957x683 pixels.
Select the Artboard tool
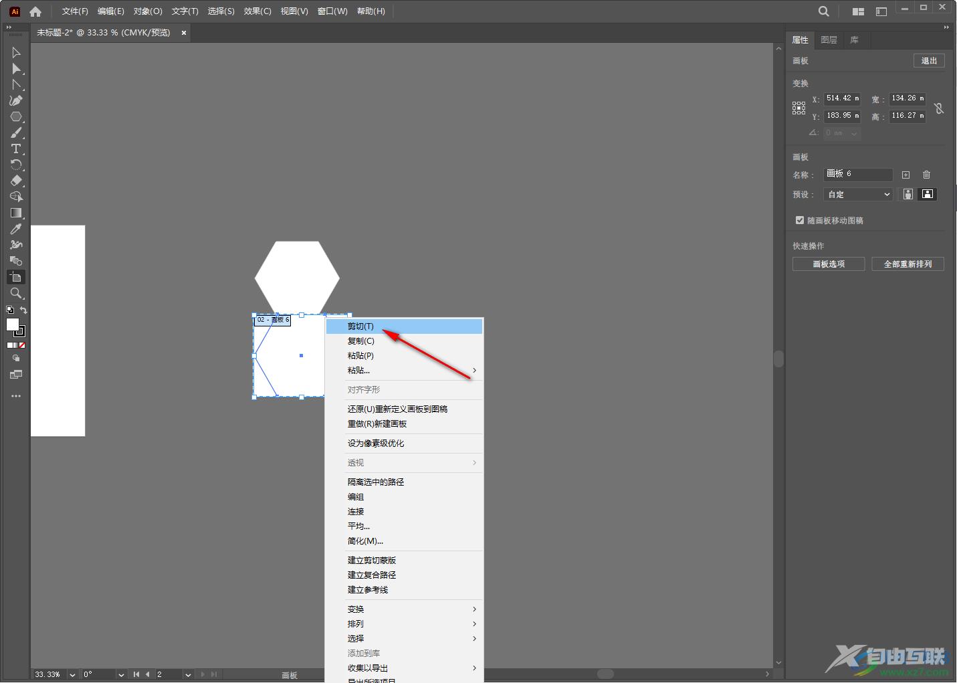(x=16, y=278)
